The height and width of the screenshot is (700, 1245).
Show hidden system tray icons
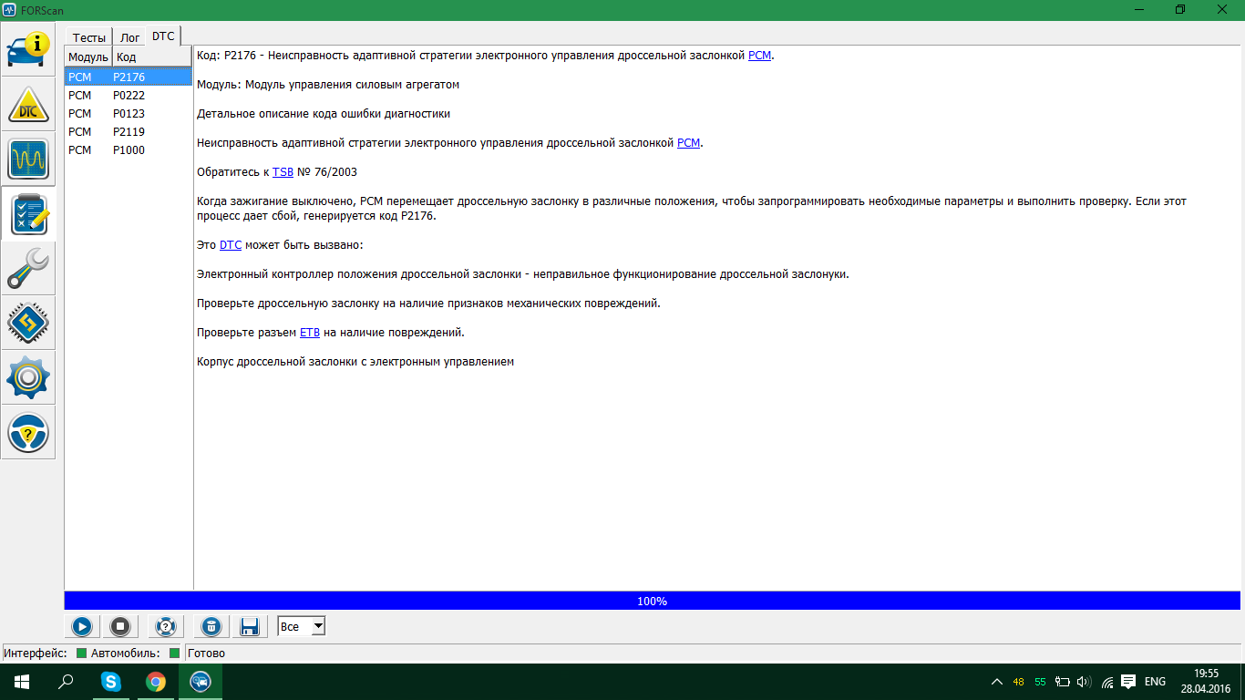[997, 682]
